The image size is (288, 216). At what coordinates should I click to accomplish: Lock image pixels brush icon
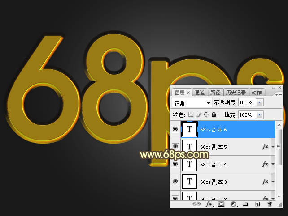tap(199, 114)
